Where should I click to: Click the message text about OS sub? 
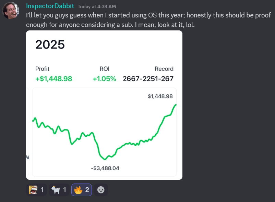coord(147,20)
